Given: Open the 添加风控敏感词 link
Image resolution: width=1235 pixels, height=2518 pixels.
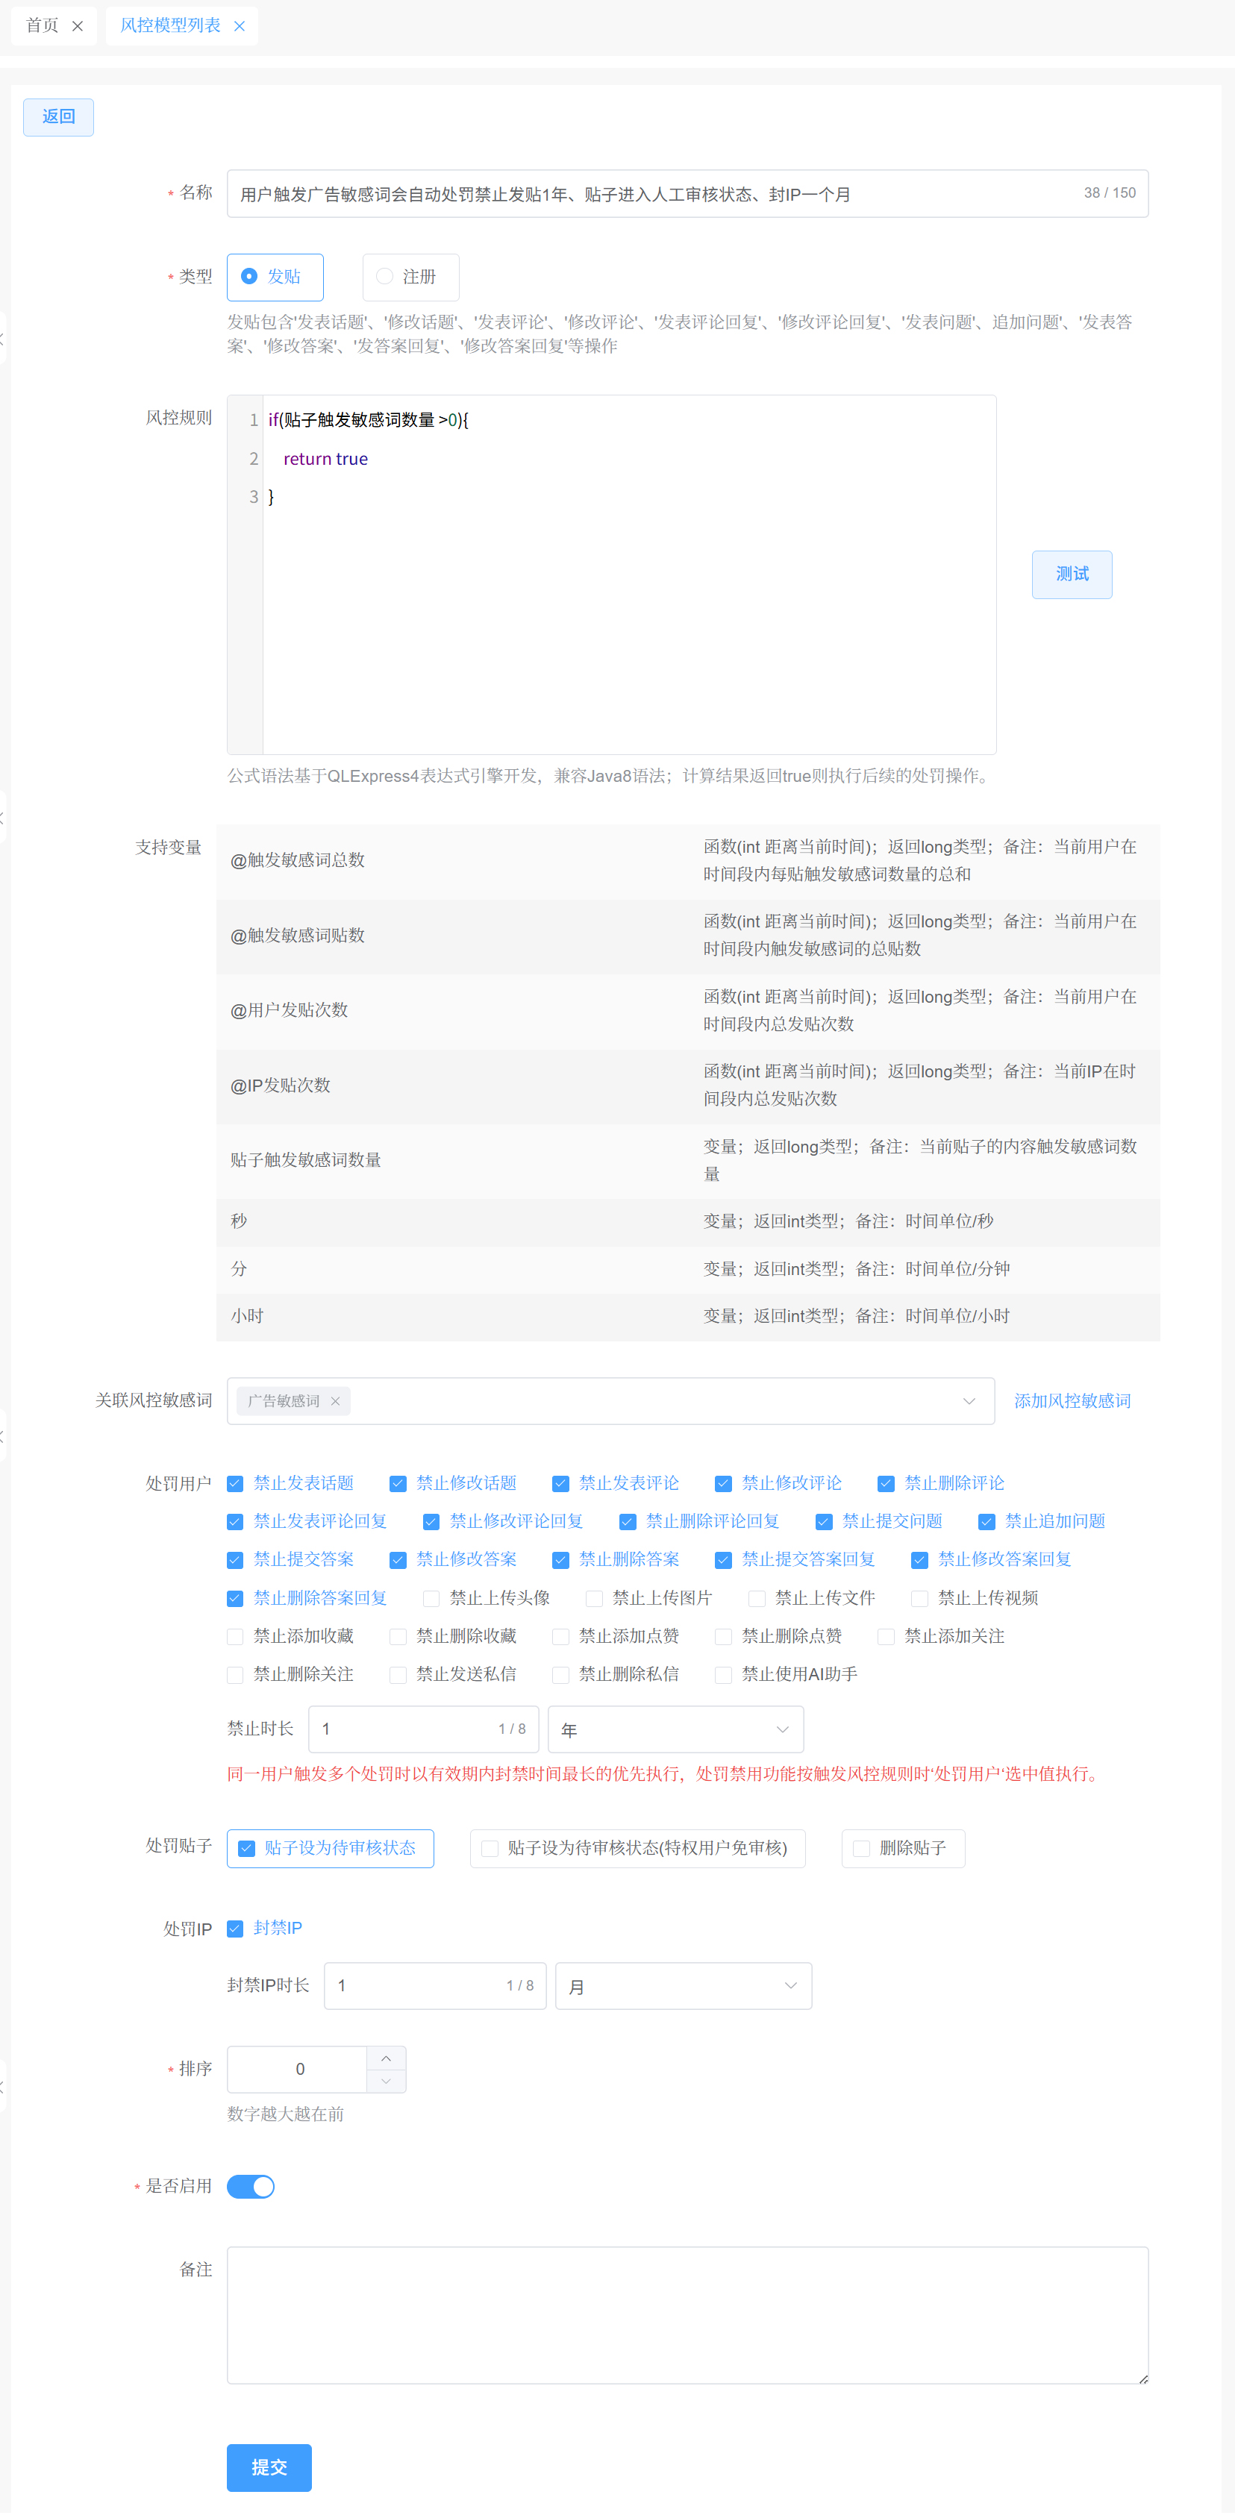Looking at the screenshot, I should 1072,1400.
